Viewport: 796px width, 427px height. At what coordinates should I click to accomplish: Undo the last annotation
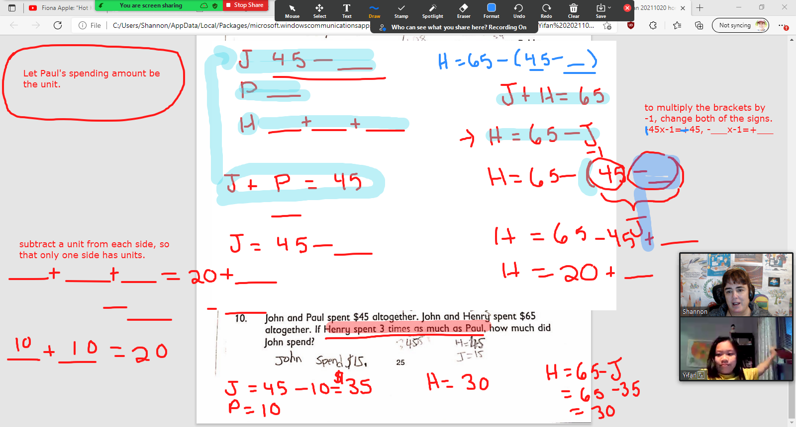coord(519,10)
